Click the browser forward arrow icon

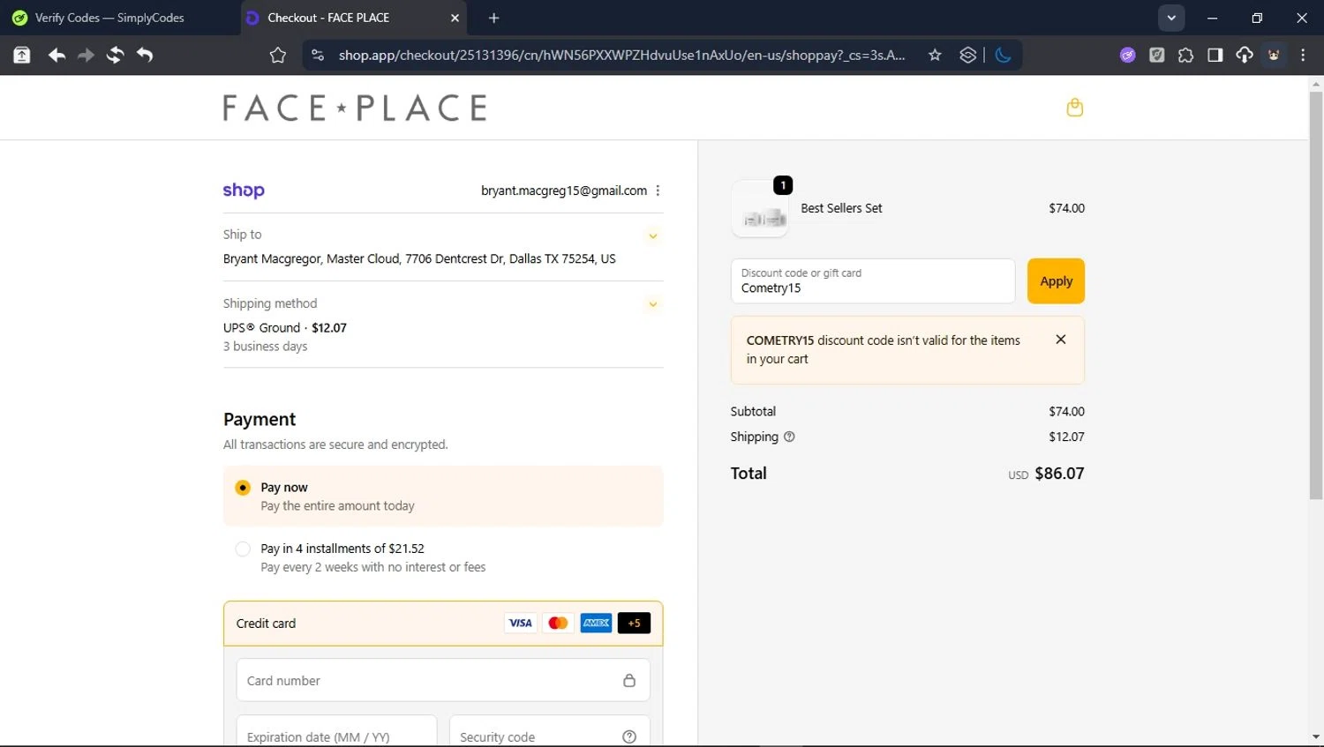pos(86,56)
